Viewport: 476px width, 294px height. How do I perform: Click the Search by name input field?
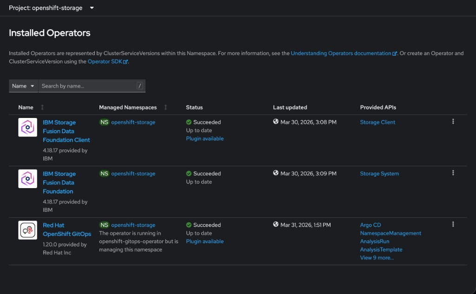(x=88, y=86)
